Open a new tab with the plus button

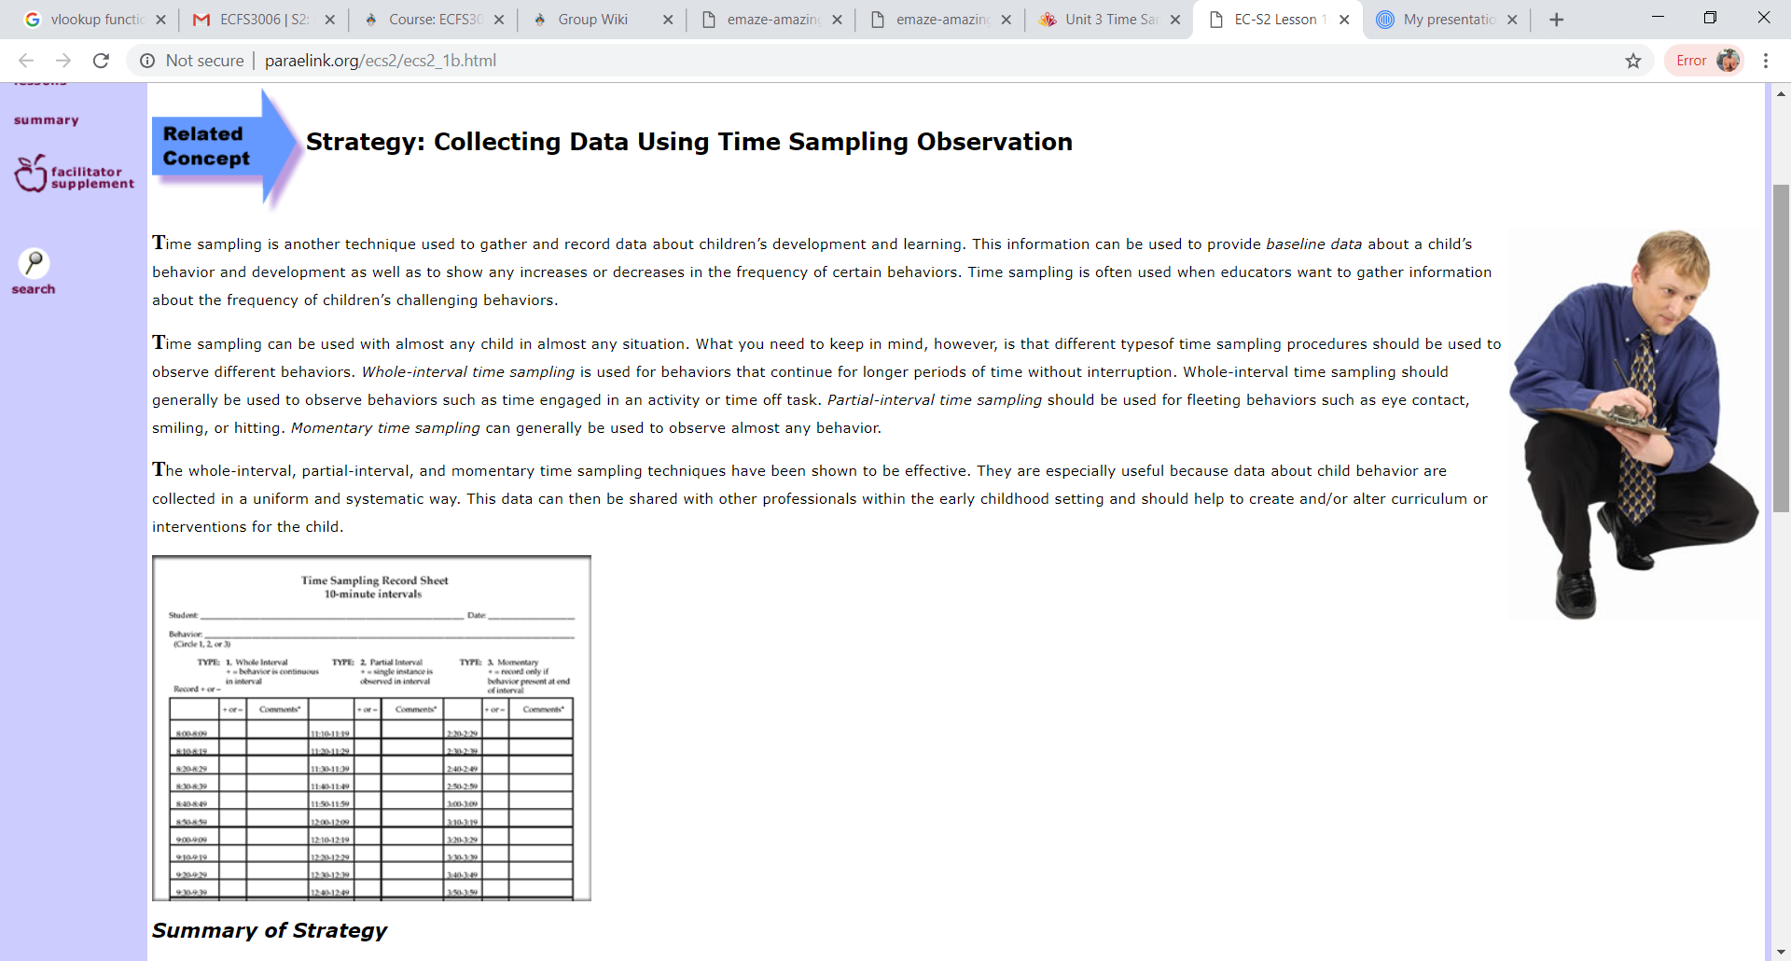click(1556, 19)
